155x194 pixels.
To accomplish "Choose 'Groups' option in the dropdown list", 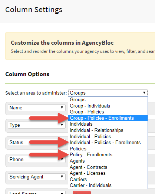I will 108,100.
